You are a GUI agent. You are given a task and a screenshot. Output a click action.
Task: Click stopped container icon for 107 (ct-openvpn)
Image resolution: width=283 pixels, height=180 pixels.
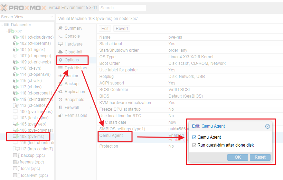pyautogui.click(x=15, y=56)
